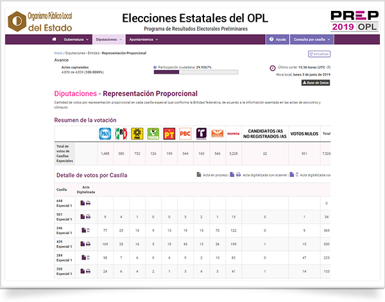385x302 pixels.
Task: Open acta document icon for casilla 501
Action: click(83, 217)
